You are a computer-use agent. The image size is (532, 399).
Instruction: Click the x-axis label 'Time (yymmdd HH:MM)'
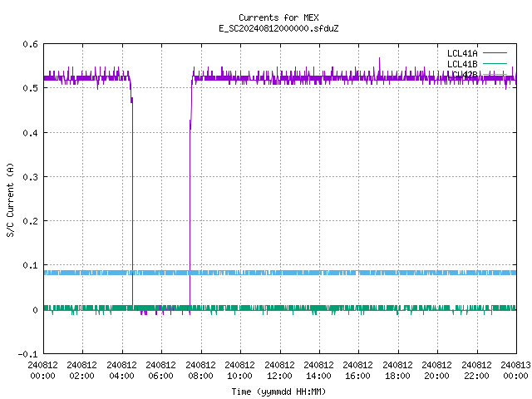coord(278,392)
